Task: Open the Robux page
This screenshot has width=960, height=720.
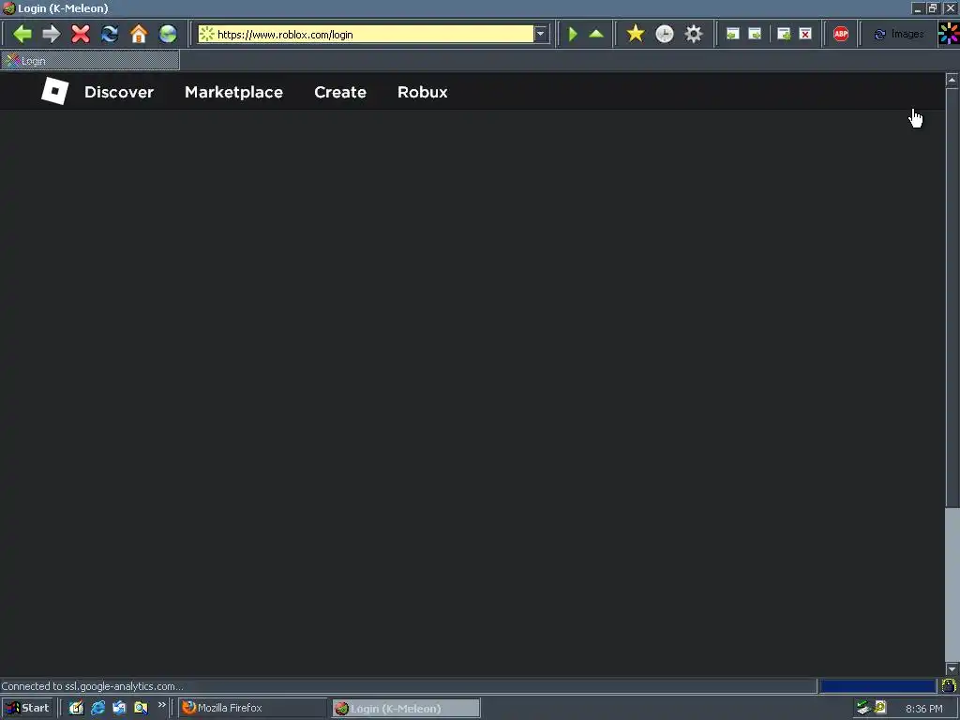Action: tap(423, 92)
